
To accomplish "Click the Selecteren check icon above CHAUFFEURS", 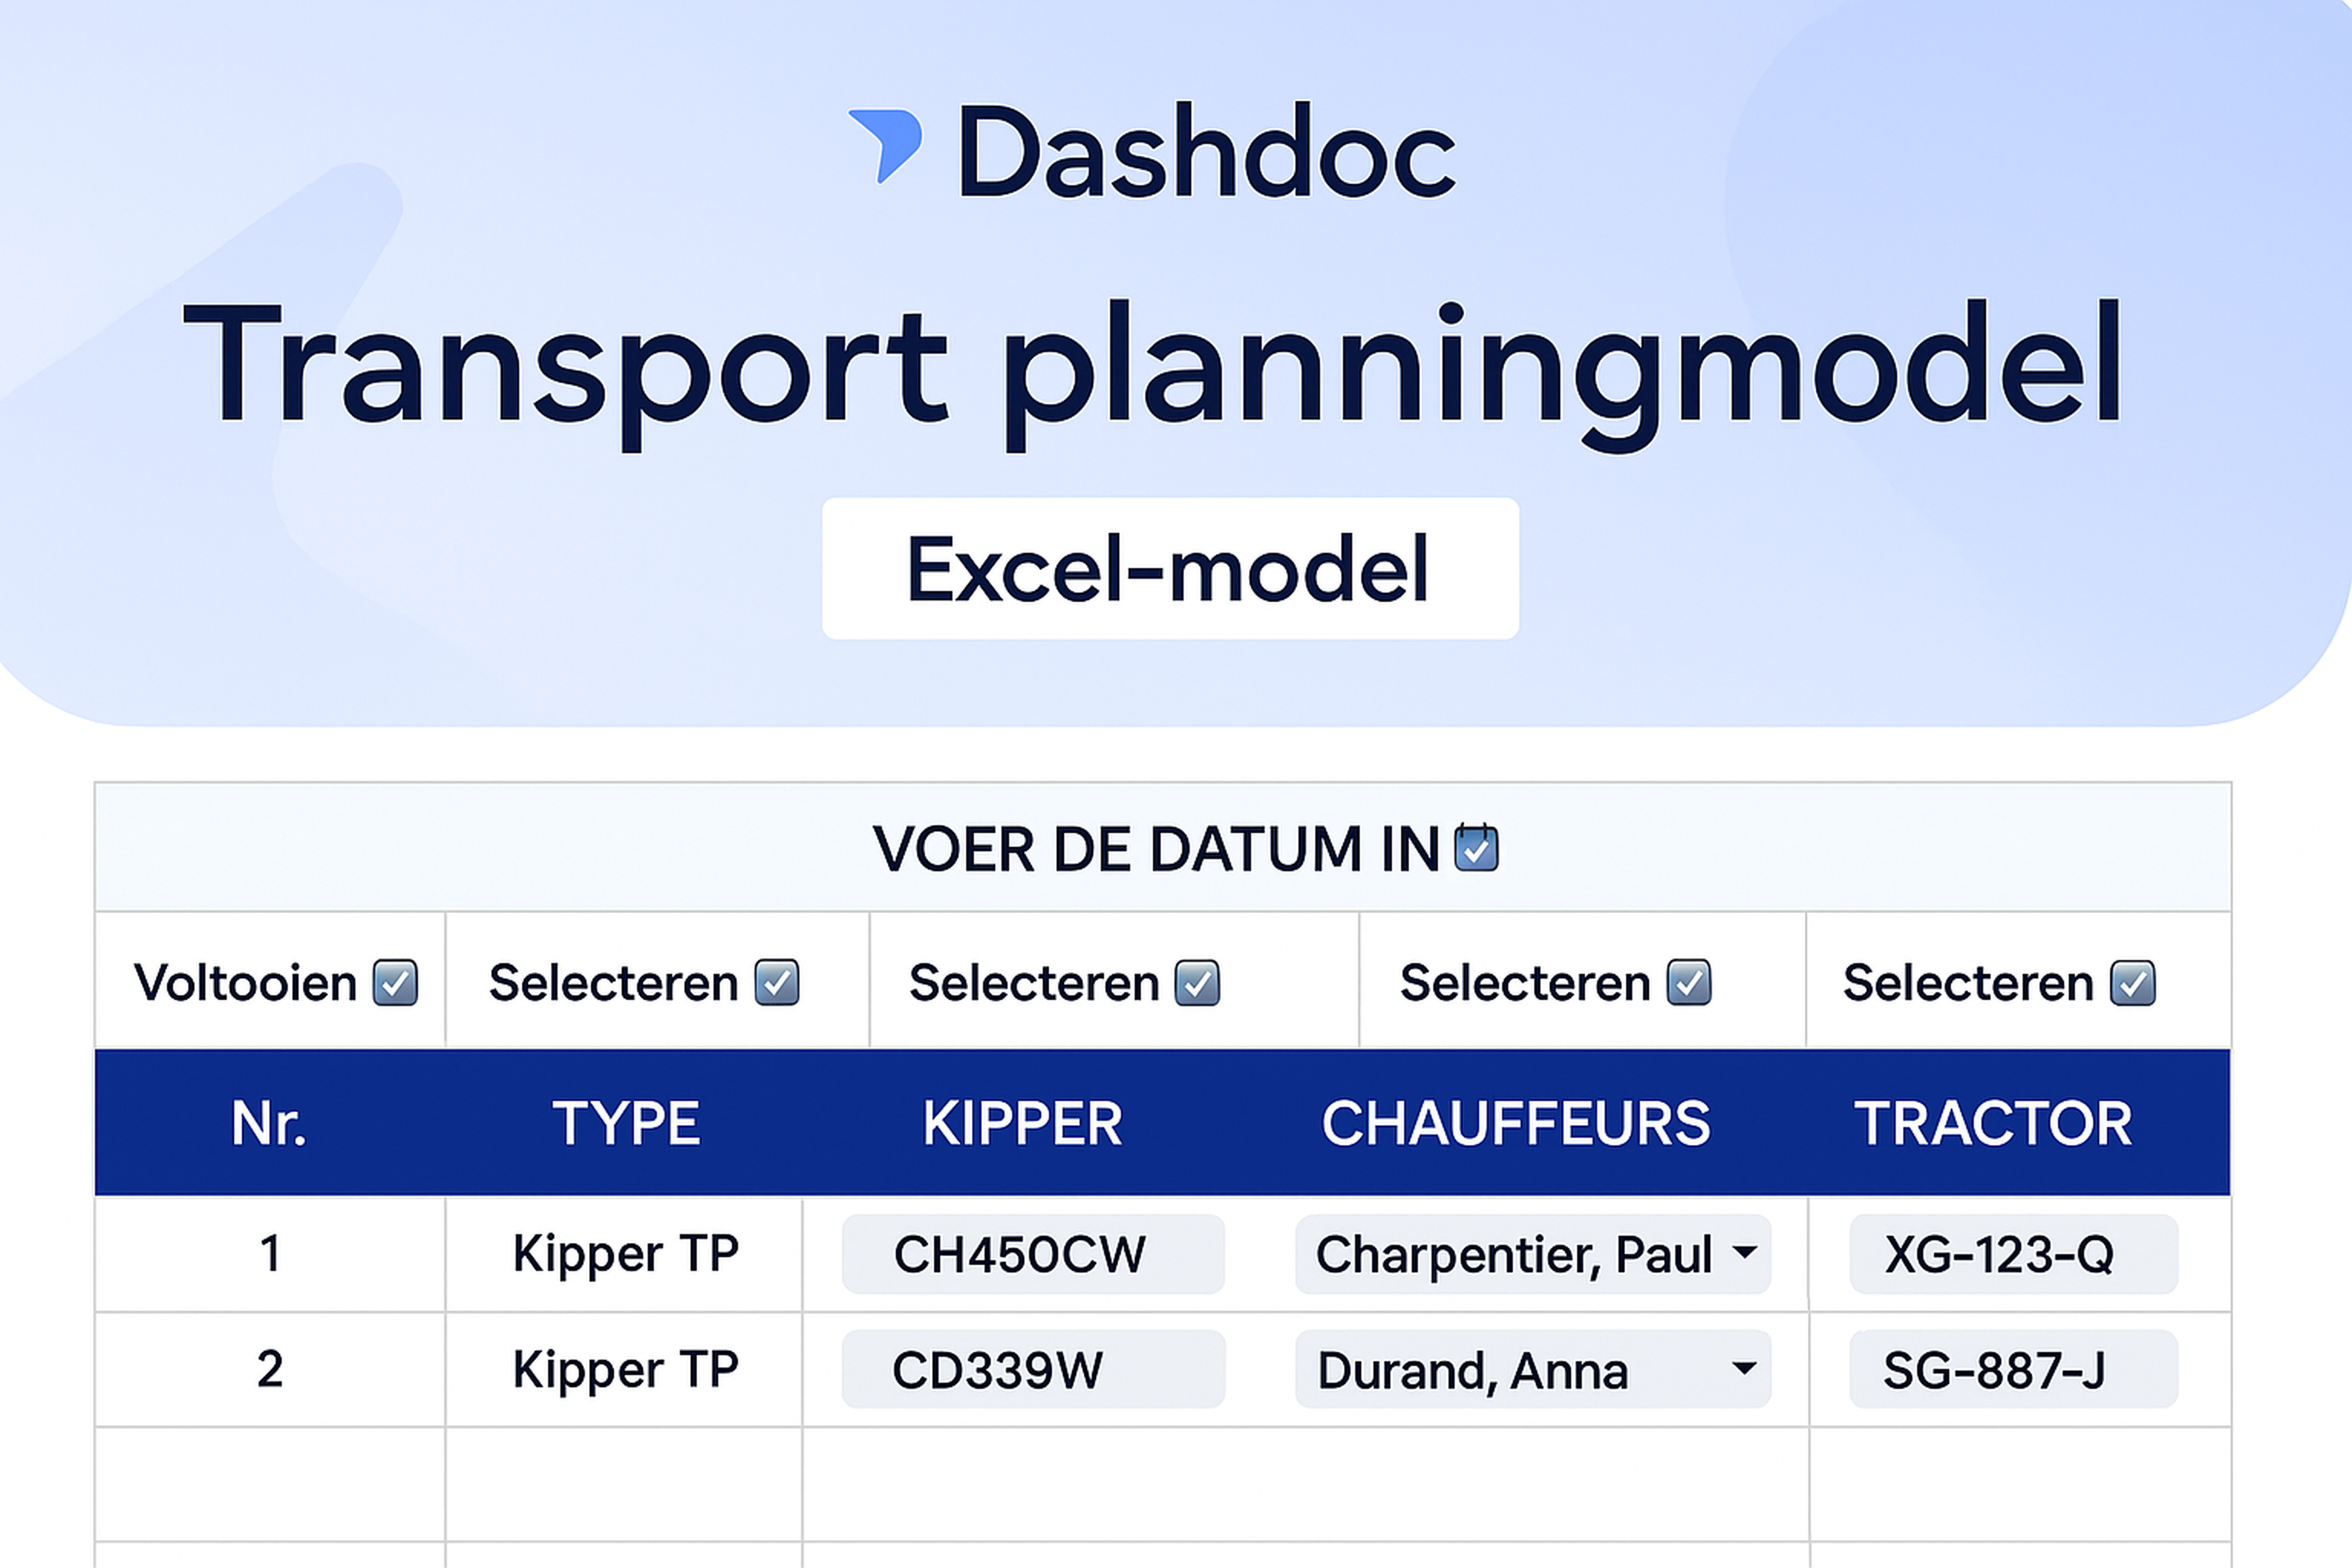I will click(x=1689, y=982).
